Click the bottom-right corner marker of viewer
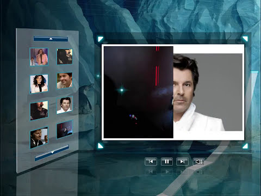The width and height of the screenshot is (261, 196). (245, 146)
